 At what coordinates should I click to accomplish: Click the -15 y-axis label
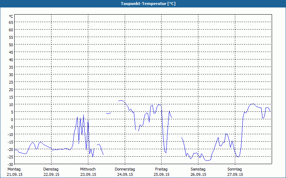10,142
